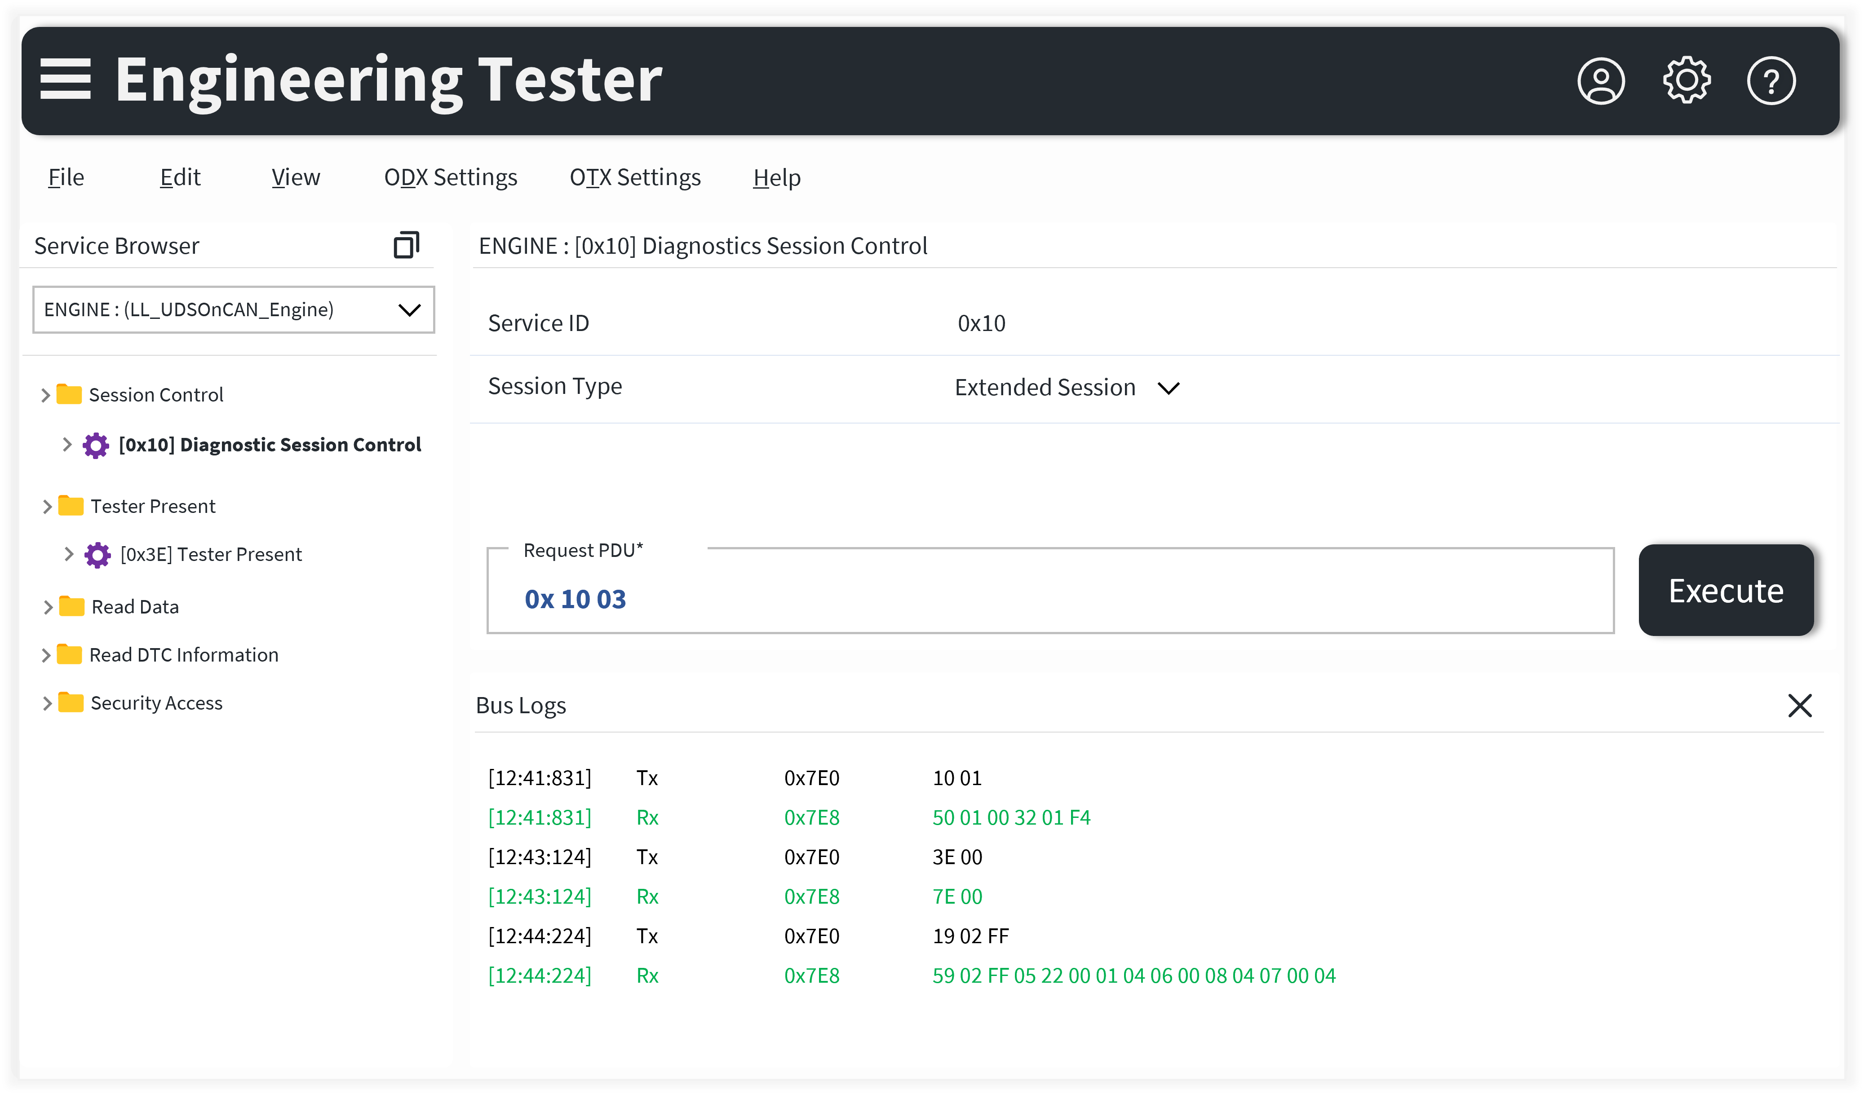Click the help question mark icon

tap(1771, 80)
